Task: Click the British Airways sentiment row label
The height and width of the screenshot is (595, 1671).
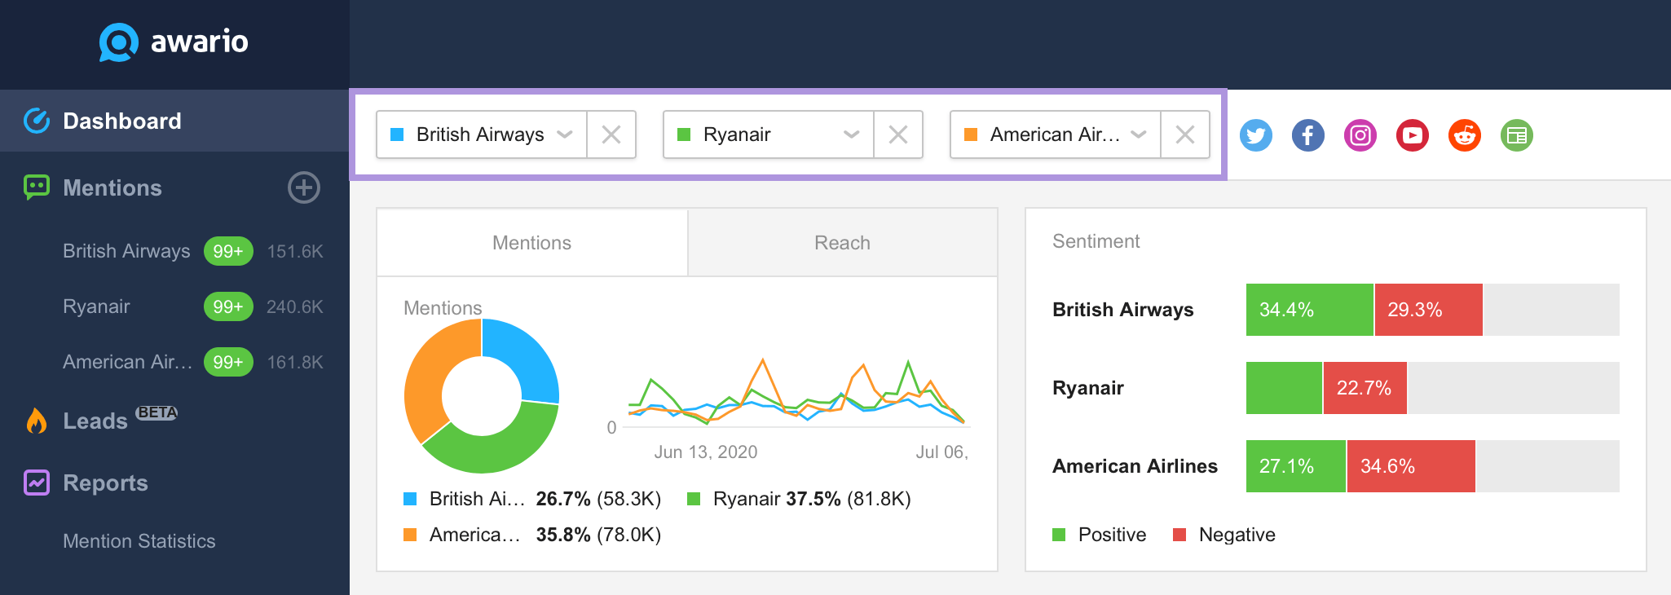Action: tap(1122, 310)
